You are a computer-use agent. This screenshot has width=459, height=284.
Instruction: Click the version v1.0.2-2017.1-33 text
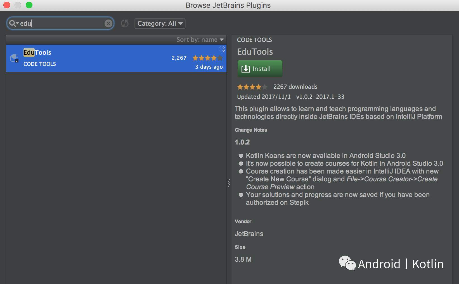tap(320, 97)
